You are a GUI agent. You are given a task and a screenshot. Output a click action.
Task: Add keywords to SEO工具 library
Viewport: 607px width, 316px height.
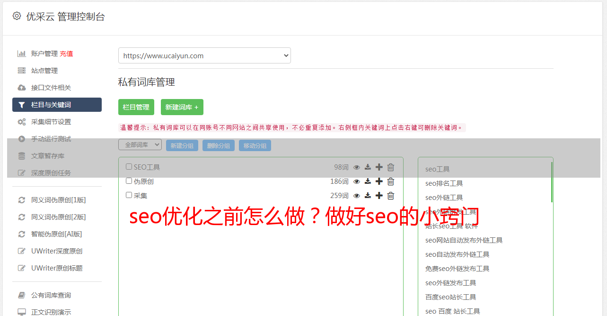point(379,167)
